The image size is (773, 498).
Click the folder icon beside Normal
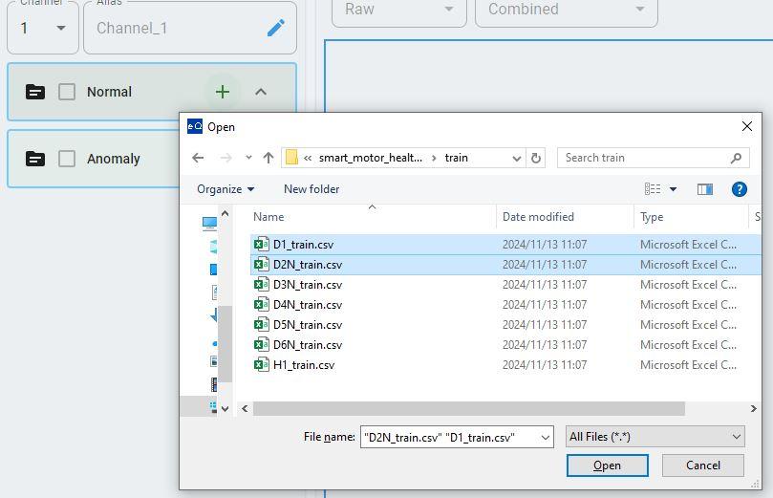(x=35, y=92)
